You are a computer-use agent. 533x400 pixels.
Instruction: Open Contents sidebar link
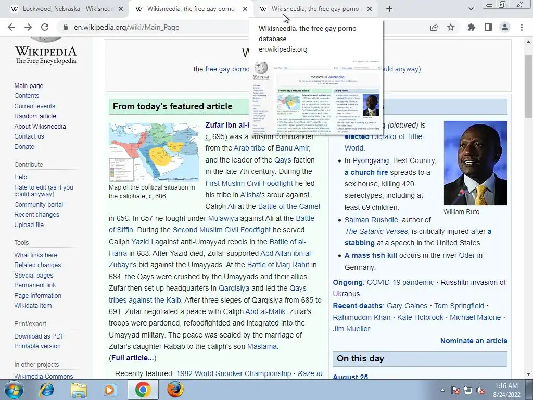coord(27,96)
